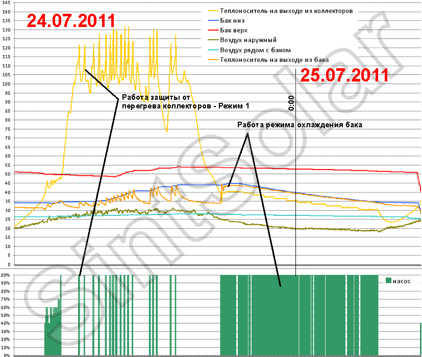Click the 140 label on the temperature axis
The image size is (422, 357).
click(6, 12)
